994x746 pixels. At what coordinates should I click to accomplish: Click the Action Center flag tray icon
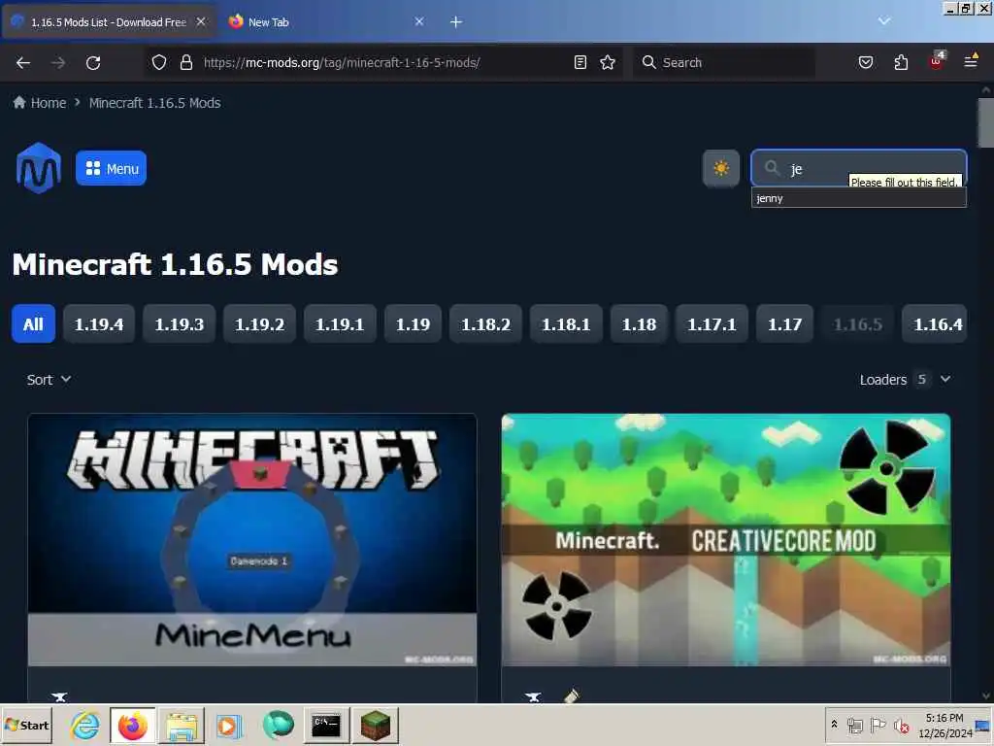pos(878,725)
